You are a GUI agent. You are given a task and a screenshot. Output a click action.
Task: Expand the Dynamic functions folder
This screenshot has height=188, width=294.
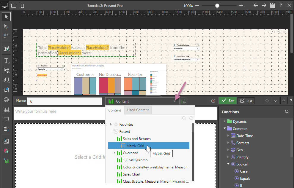pos(225,122)
